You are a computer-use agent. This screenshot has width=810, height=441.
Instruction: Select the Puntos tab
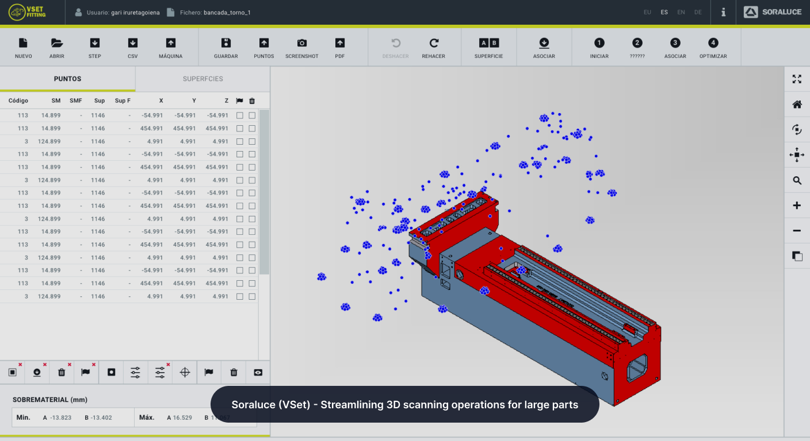(x=67, y=79)
